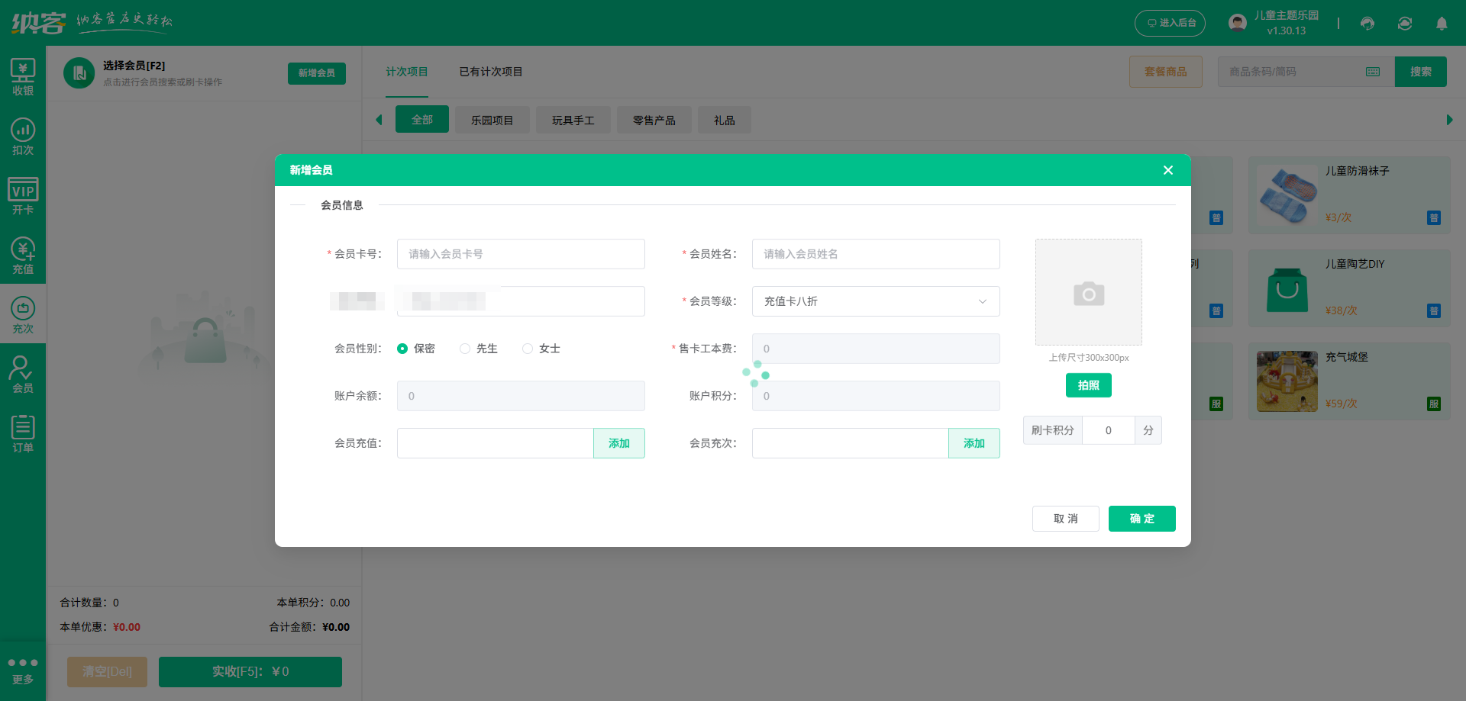Click the notification bell icon

pyautogui.click(x=1442, y=24)
